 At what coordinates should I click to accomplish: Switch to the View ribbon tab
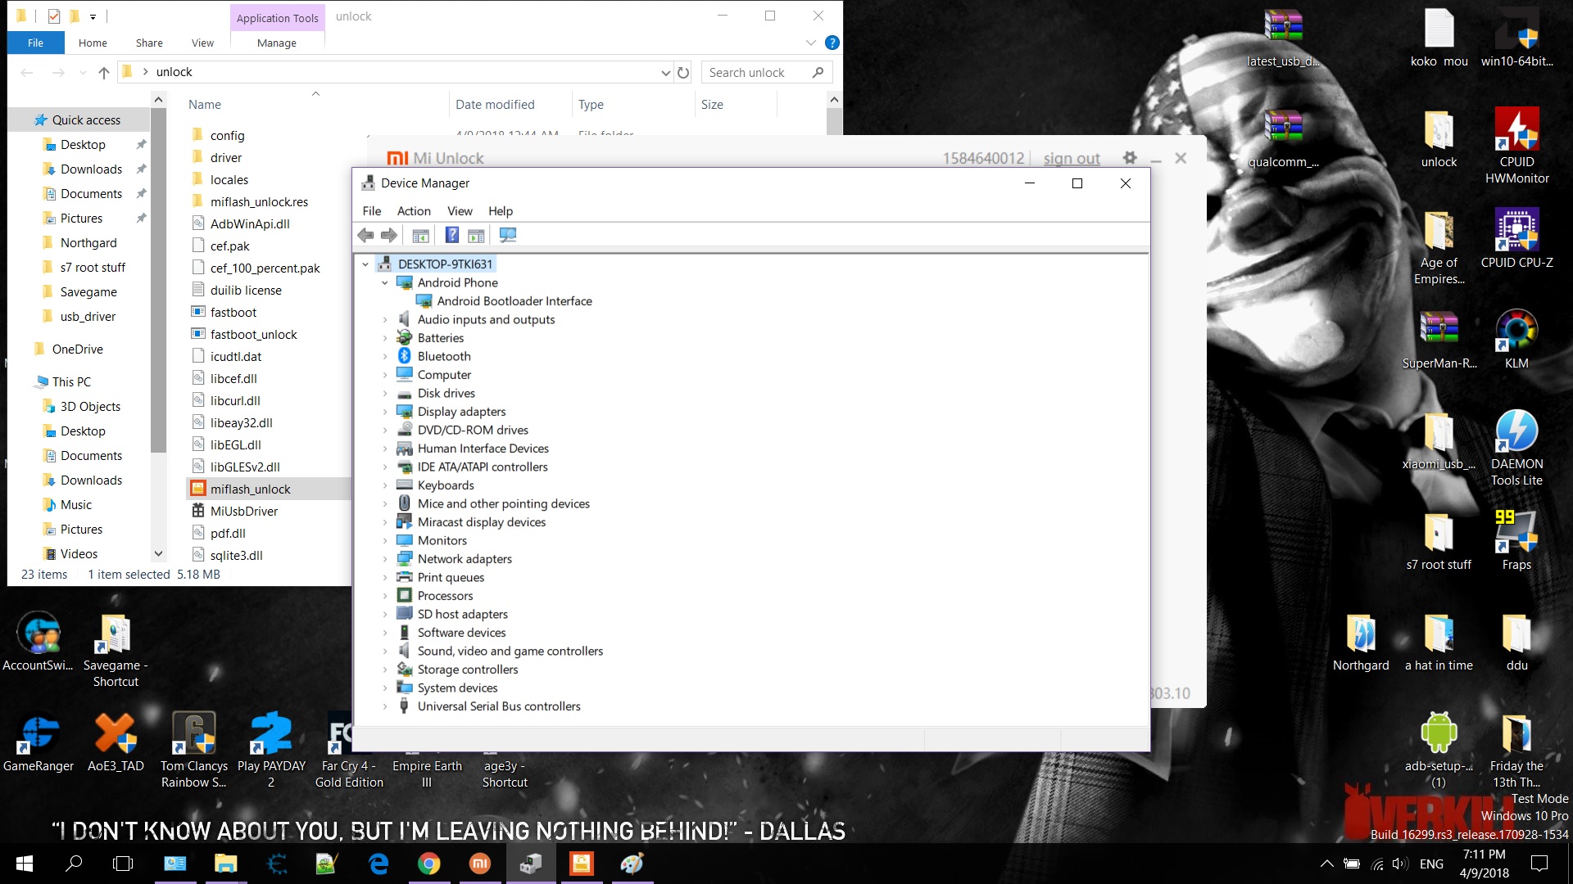tap(202, 43)
